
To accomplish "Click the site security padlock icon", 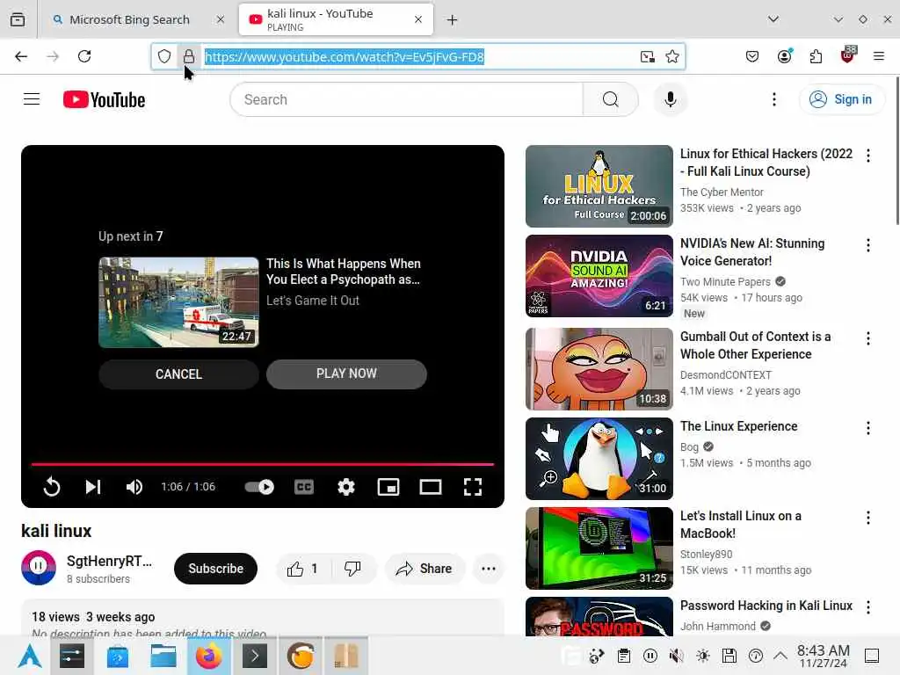I will tap(189, 56).
